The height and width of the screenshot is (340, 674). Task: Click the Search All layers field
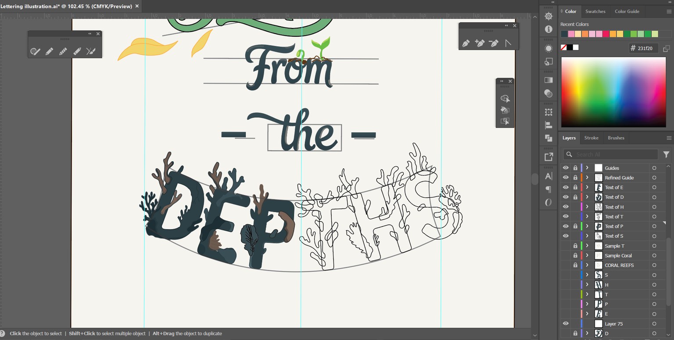coord(610,154)
